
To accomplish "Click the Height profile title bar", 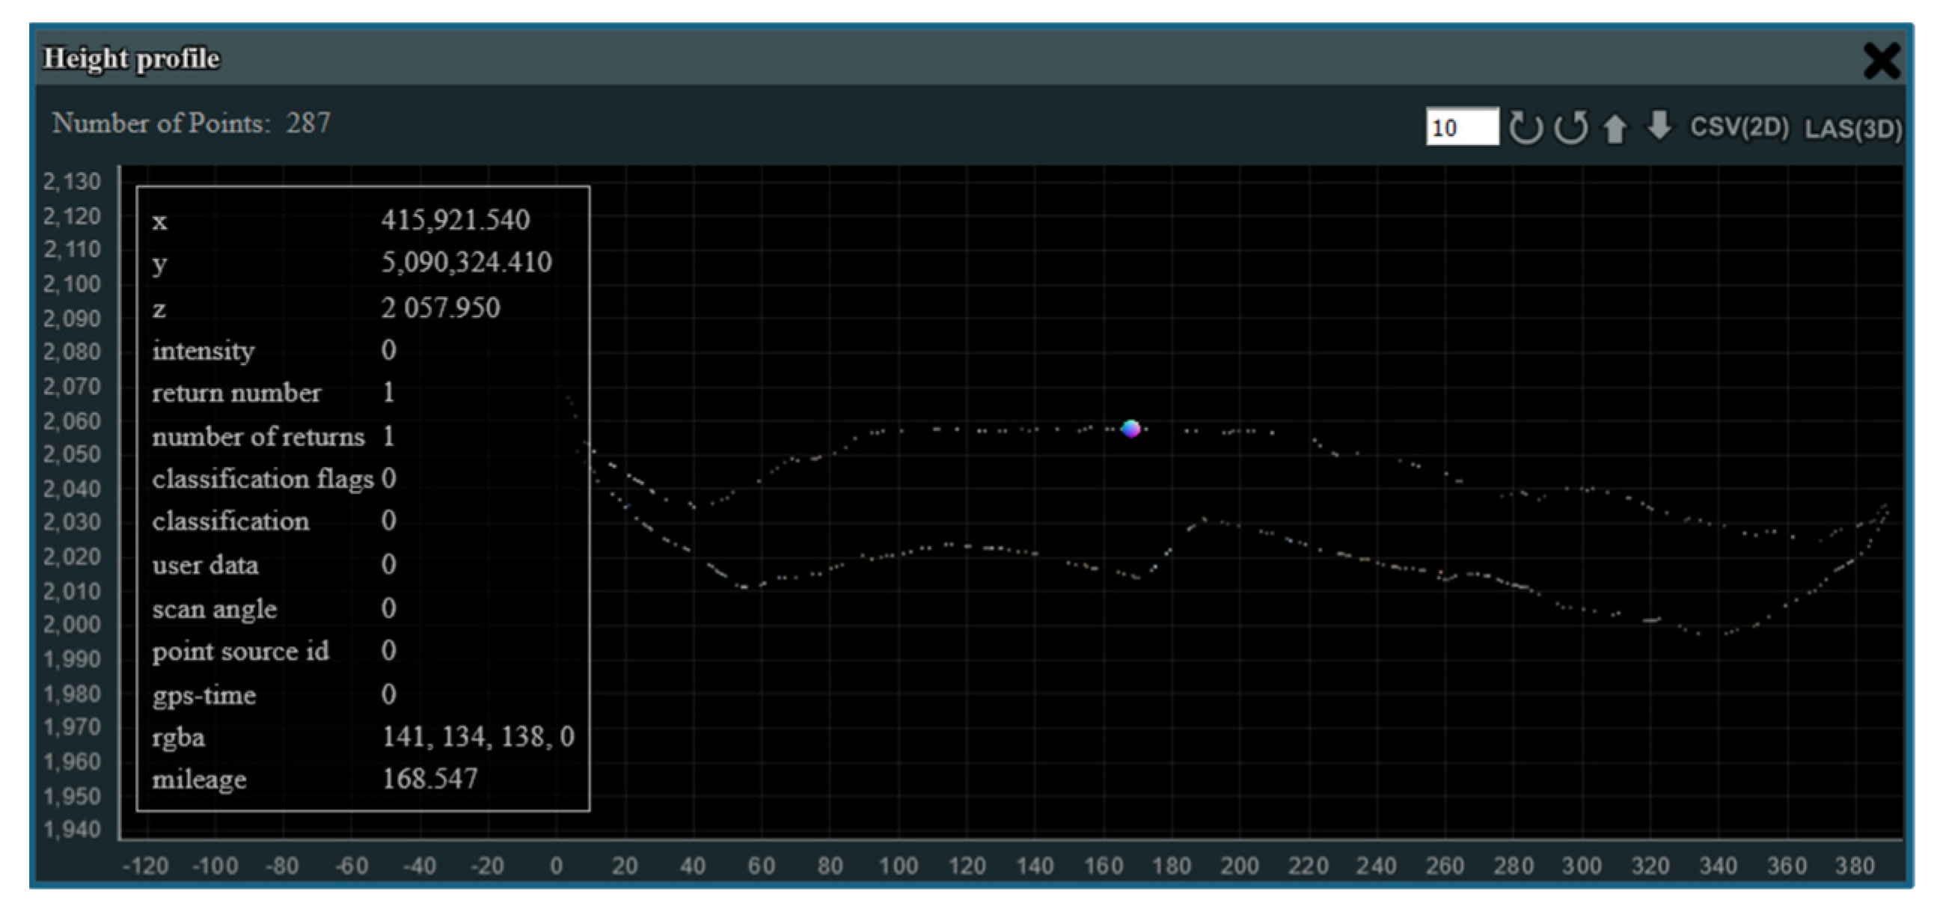I will click(132, 57).
